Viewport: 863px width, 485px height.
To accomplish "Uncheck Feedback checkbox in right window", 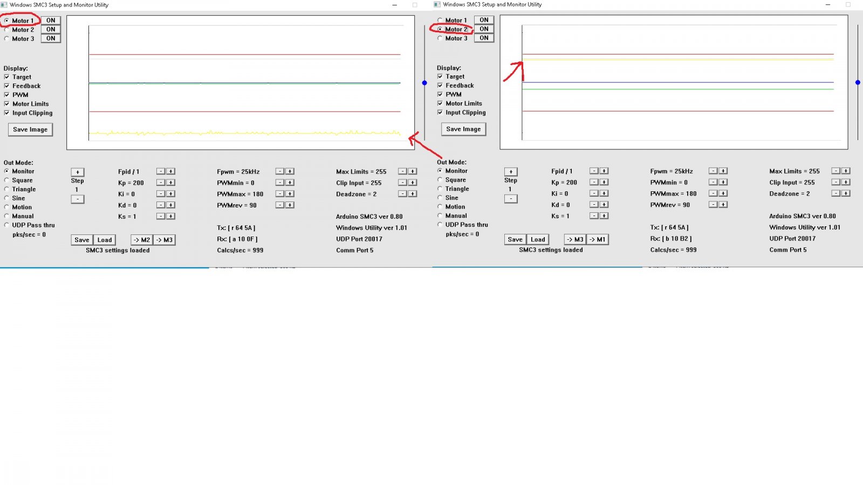I will click(440, 86).
